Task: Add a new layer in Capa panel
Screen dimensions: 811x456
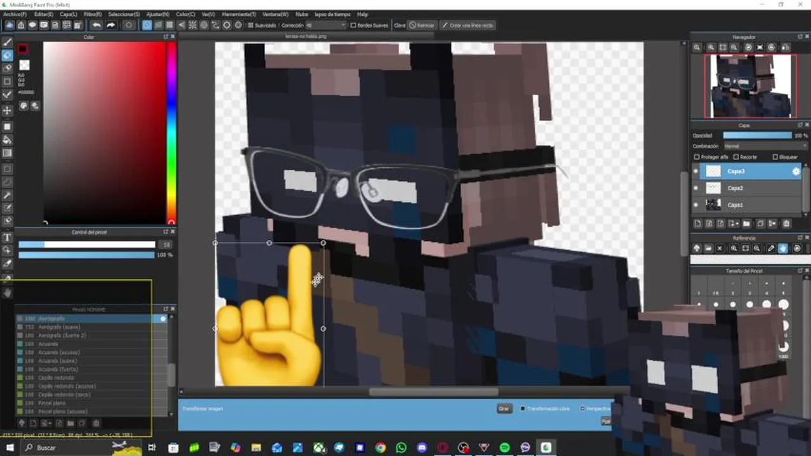Action: coord(697,224)
